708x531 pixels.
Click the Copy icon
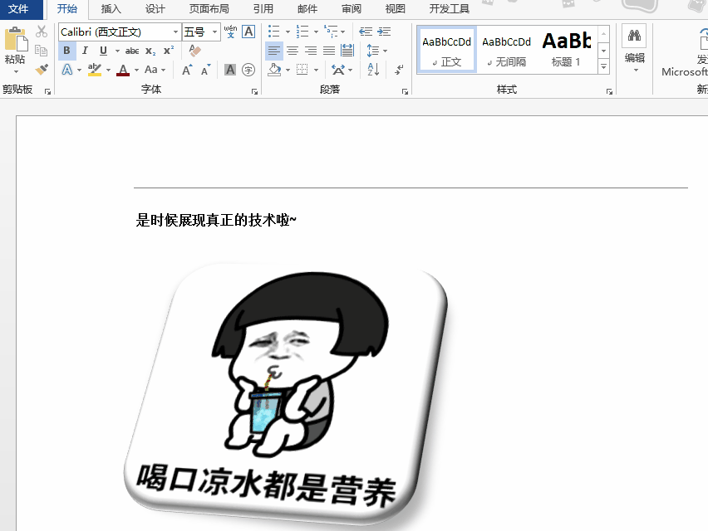(41, 50)
